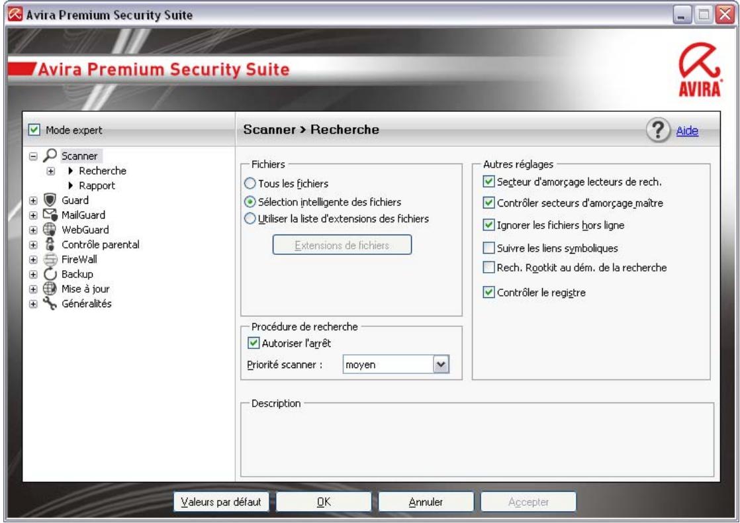Screen dimensions: 740x523
Task: Click the Mise à jour globe icon
Action: pyautogui.click(x=50, y=289)
